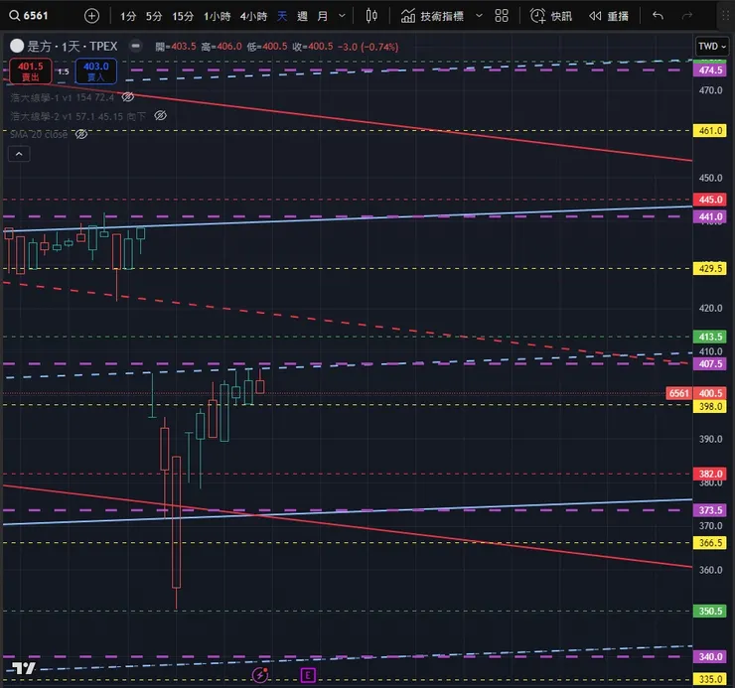This screenshot has width=735, height=688.
Task: Click the E earnings marker on time axis
Action: [x=308, y=675]
